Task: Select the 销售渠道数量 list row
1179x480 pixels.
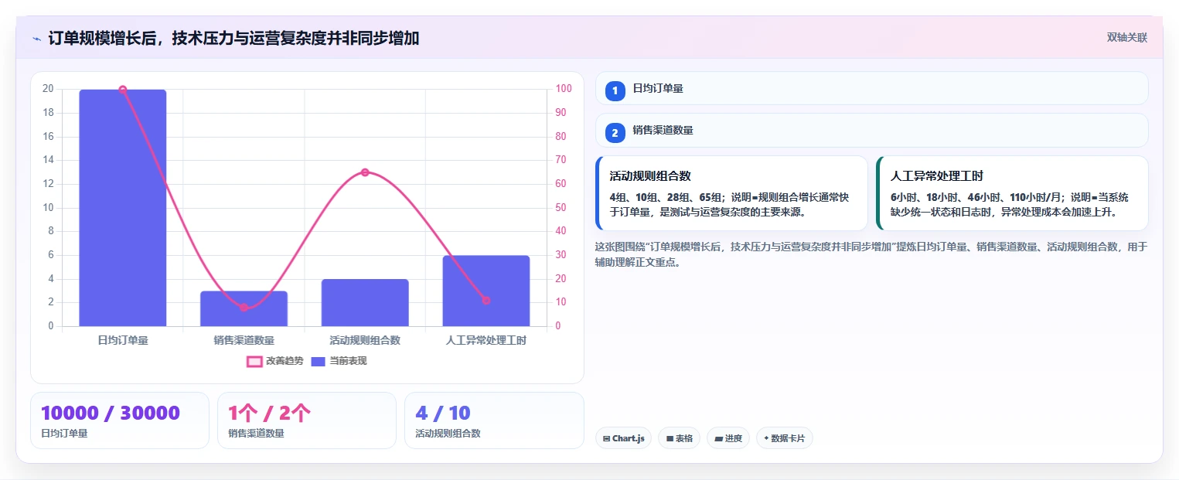Action: (871, 131)
